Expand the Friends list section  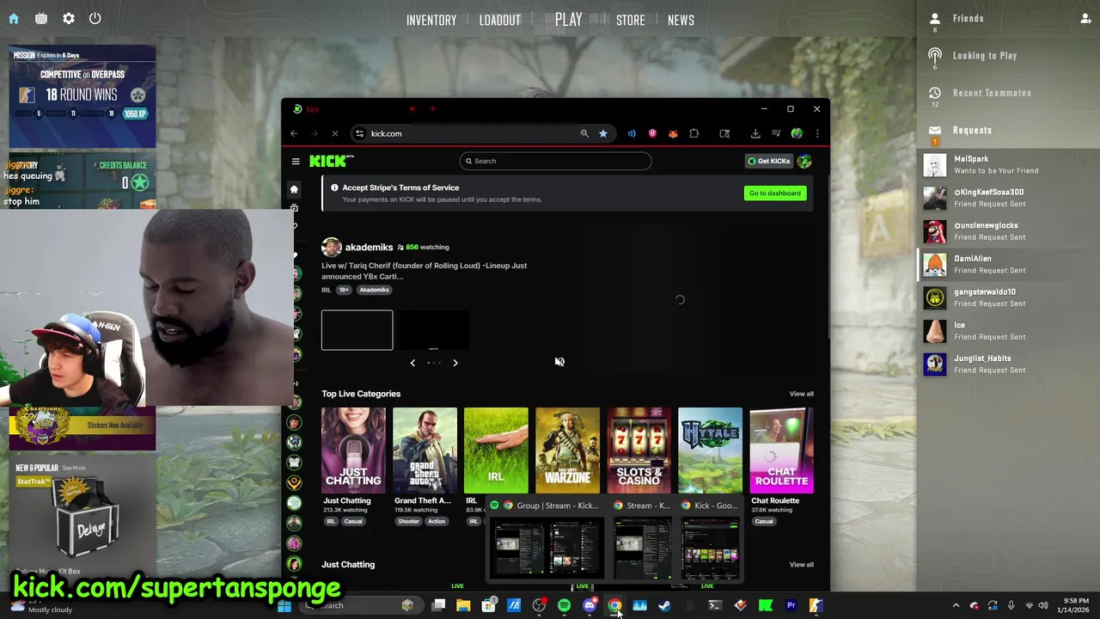[968, 18]
